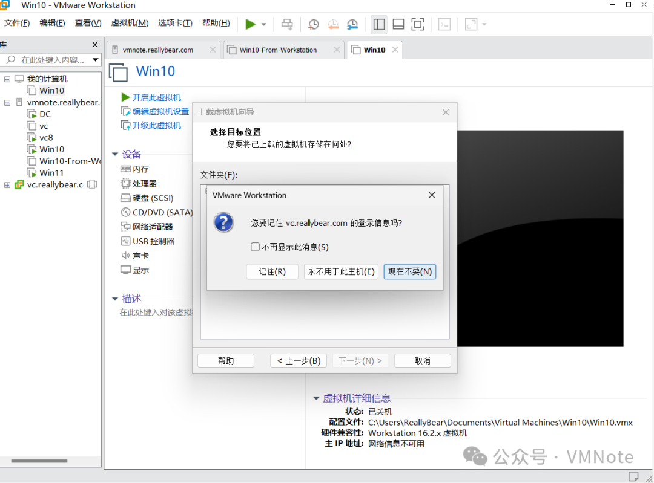
Task: Select the Win11 virtual machine in library
Action: [x=51, y=172]
